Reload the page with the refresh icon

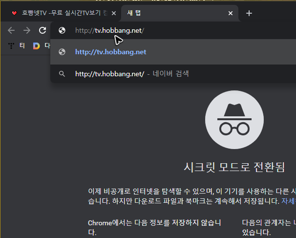(x=42, y=30)
